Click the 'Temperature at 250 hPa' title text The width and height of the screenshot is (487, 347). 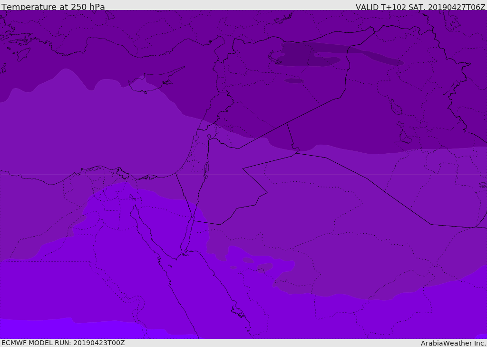[53, 7]
